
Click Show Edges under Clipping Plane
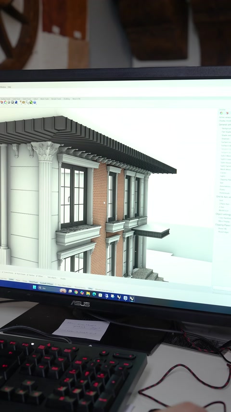tap(223, 232)
